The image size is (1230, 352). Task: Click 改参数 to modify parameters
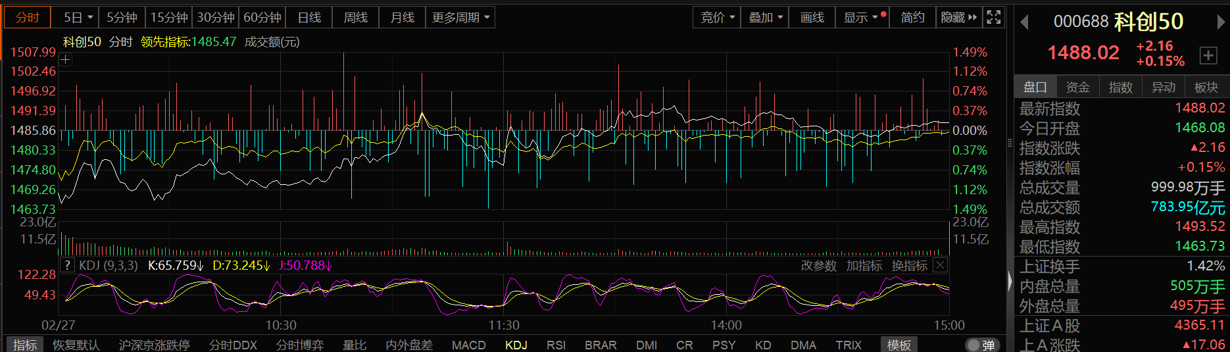pos(818,265)
